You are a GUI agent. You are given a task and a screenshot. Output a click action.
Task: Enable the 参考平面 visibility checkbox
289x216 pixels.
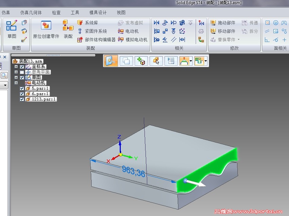(x=22, y=72)
